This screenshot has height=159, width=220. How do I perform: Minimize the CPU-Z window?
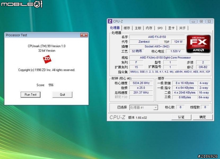point(193,21)
